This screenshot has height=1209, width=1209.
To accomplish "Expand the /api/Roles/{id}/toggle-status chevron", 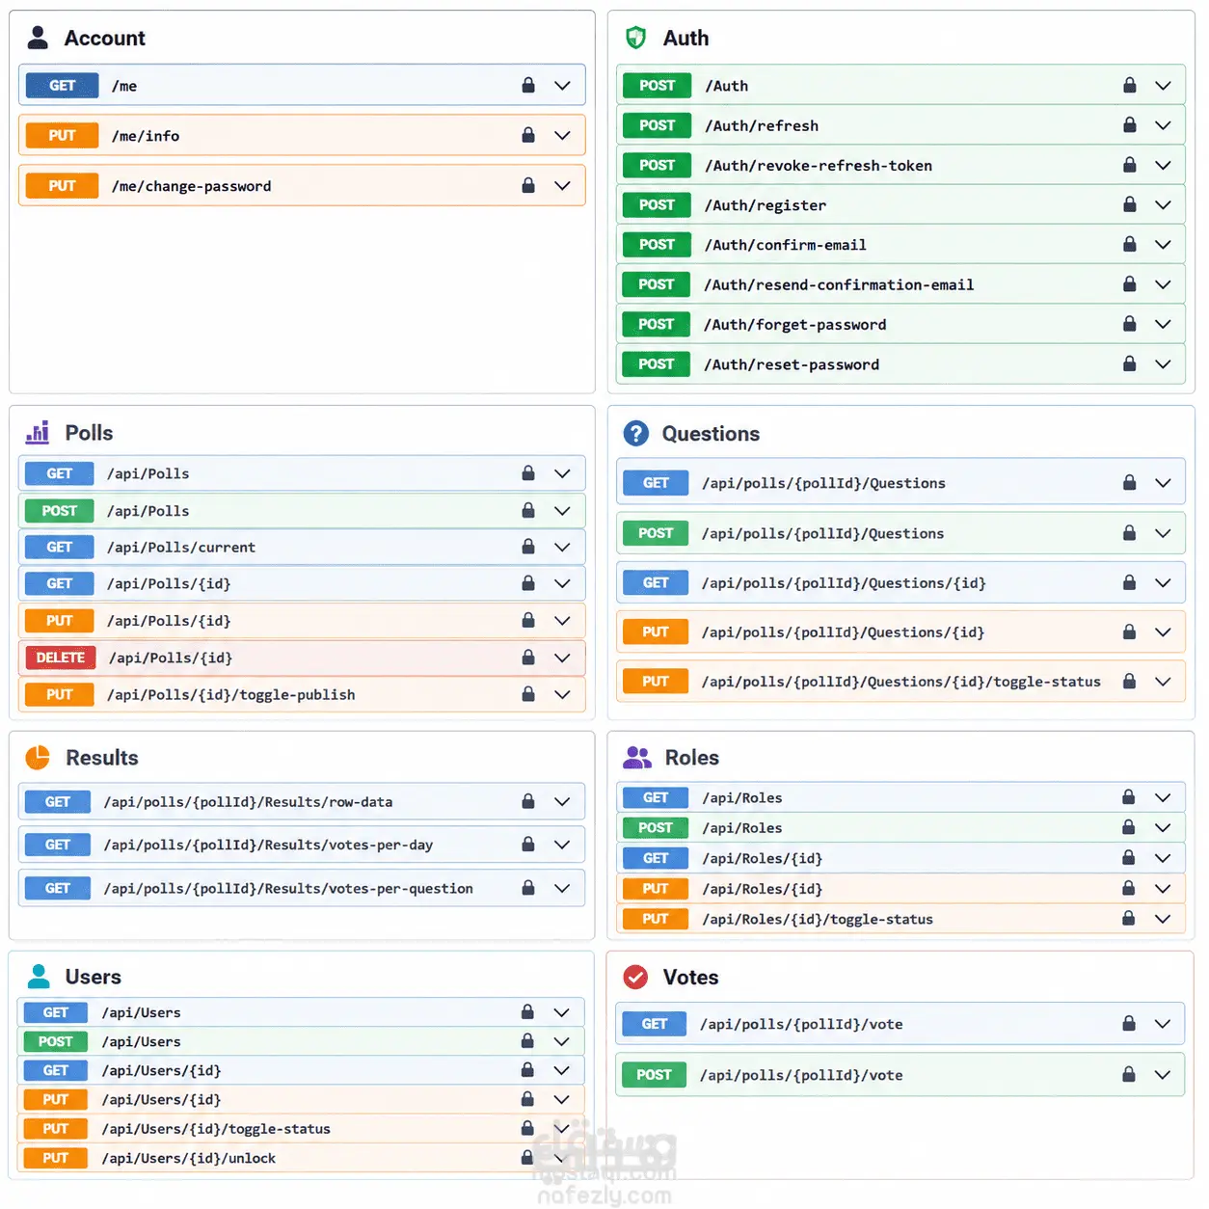I will (1163, 919).
